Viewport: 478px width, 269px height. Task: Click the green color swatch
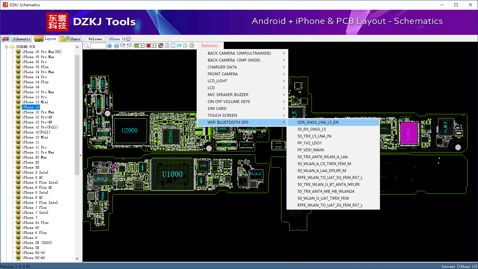137,46
